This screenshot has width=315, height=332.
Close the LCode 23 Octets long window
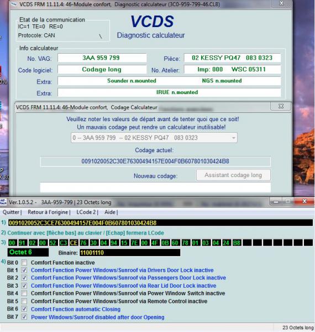coord(305,201)
